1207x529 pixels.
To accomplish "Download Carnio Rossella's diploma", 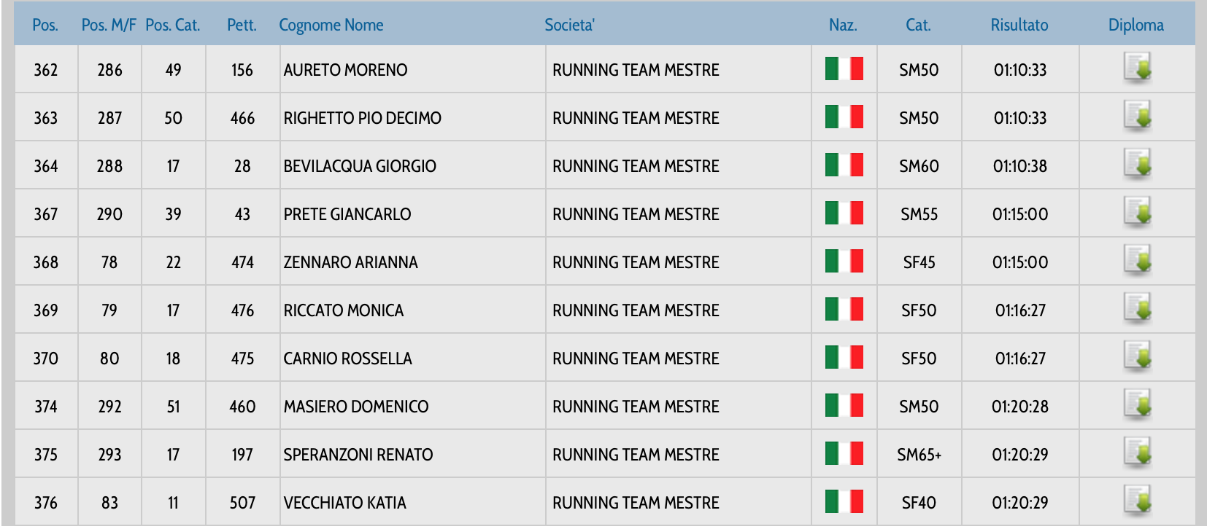I will click(1137, 356).
